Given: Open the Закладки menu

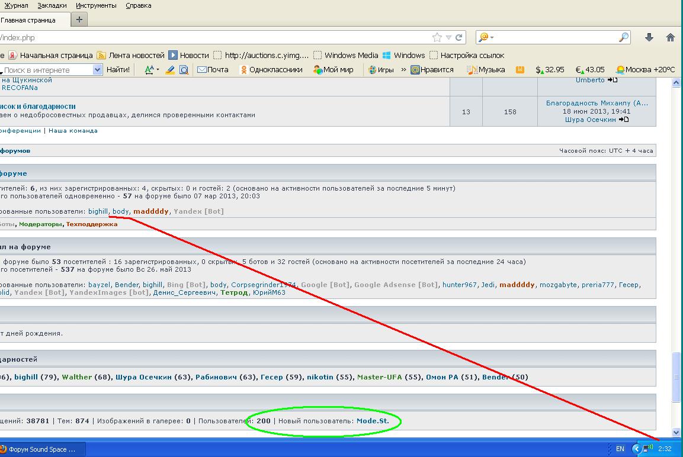Looking at the screenshot, I should coord(52,6).
